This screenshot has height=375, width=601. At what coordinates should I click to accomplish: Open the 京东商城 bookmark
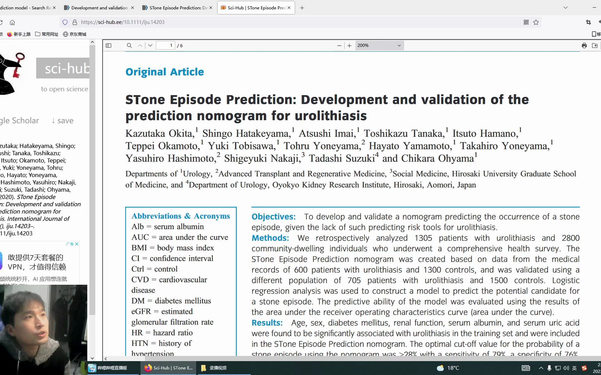point(74,34)
